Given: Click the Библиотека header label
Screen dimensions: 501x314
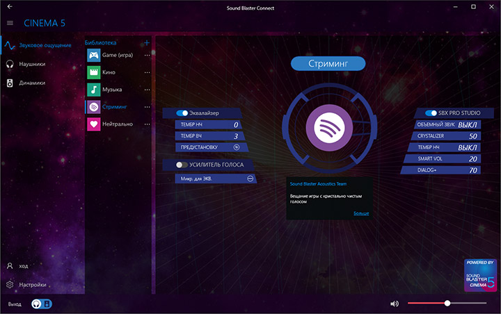Looking at the screenshot, I should [x=100, y=42].
